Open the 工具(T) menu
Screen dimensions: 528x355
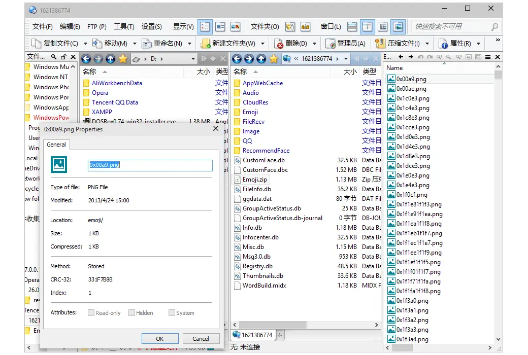[124, 26]
